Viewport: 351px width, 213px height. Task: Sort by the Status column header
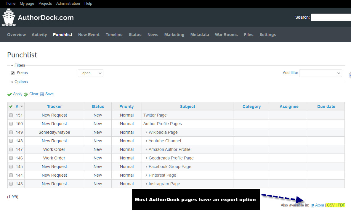coord(98,106)
